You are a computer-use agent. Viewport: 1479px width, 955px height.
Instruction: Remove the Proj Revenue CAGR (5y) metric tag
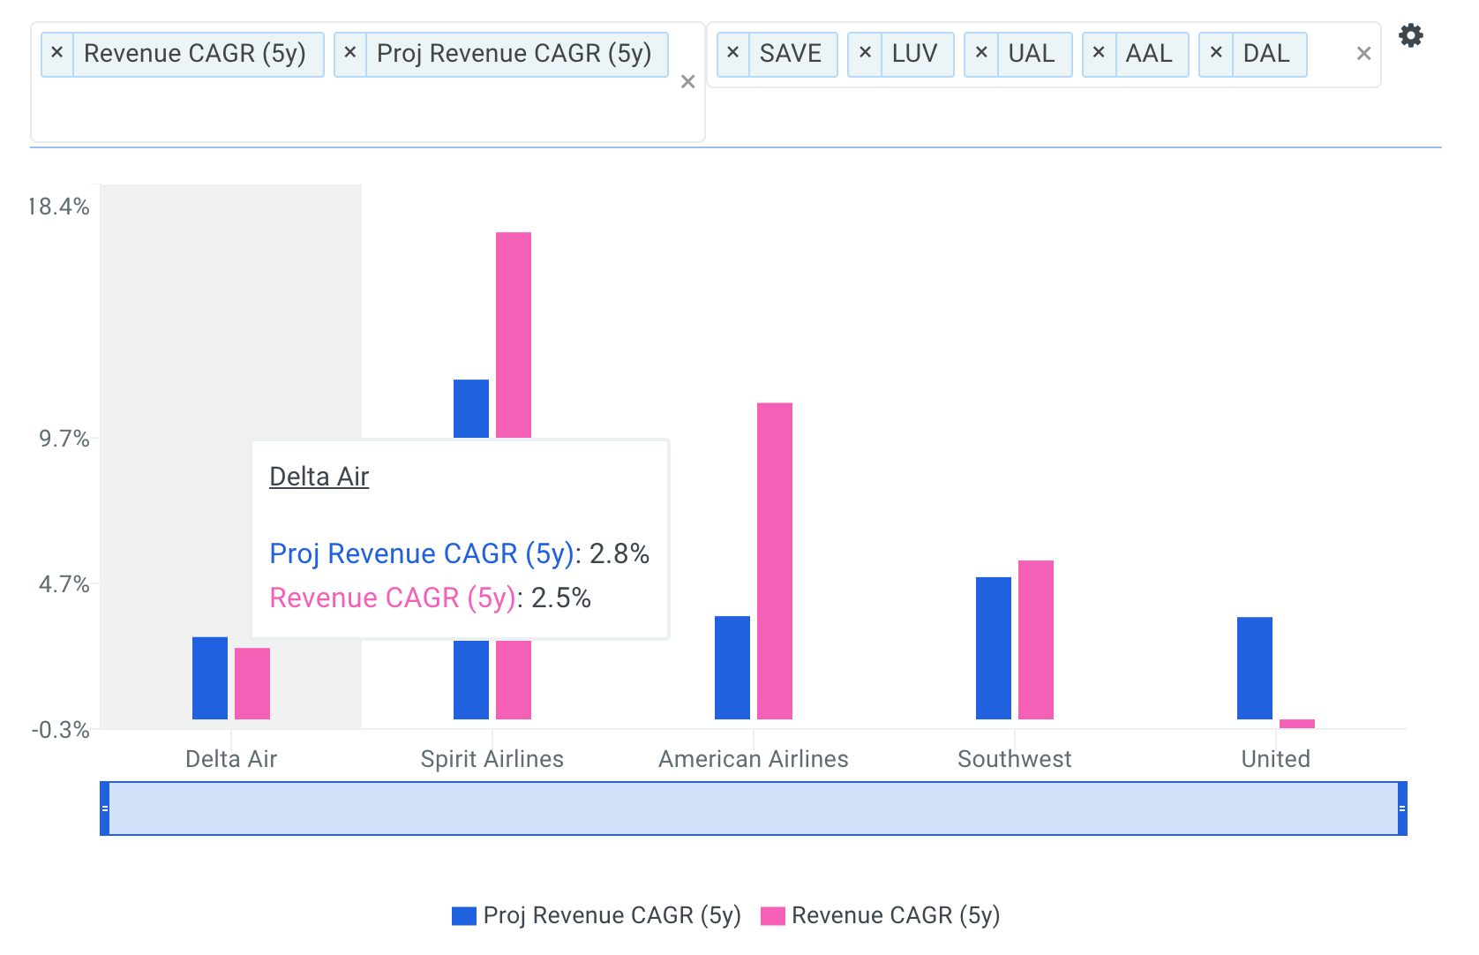[x=350, y=54]
